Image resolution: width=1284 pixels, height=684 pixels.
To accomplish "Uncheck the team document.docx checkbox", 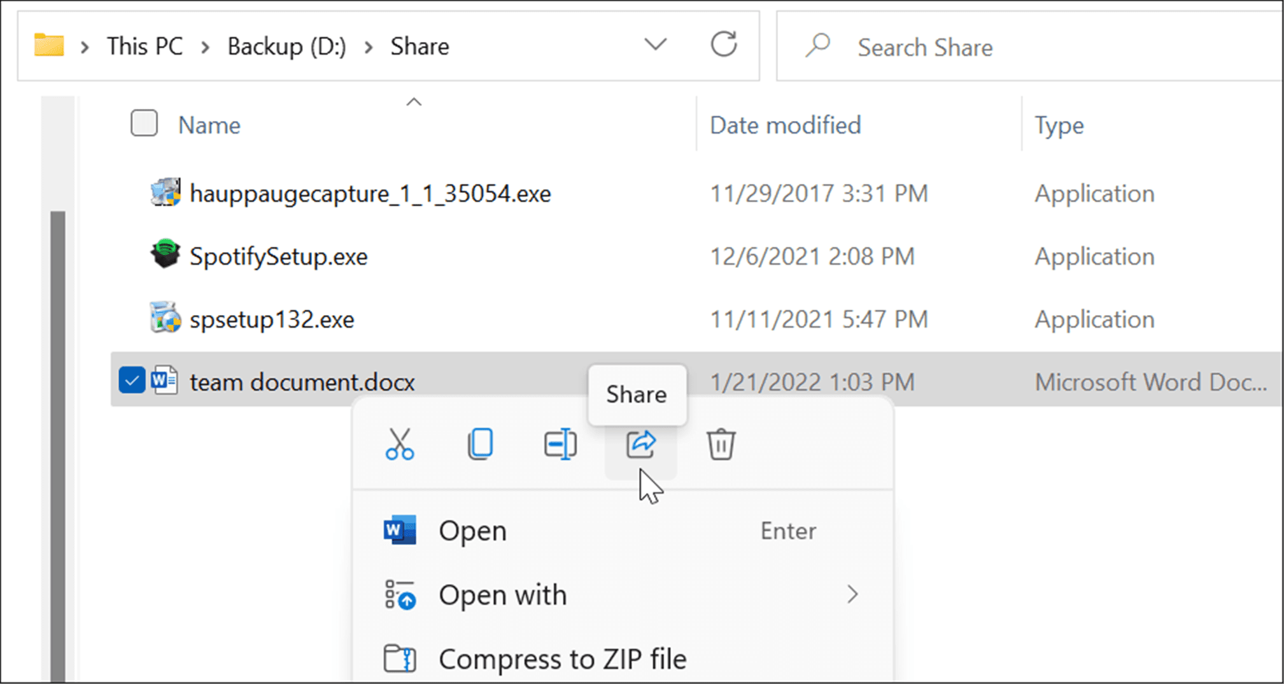I will 132,380.
